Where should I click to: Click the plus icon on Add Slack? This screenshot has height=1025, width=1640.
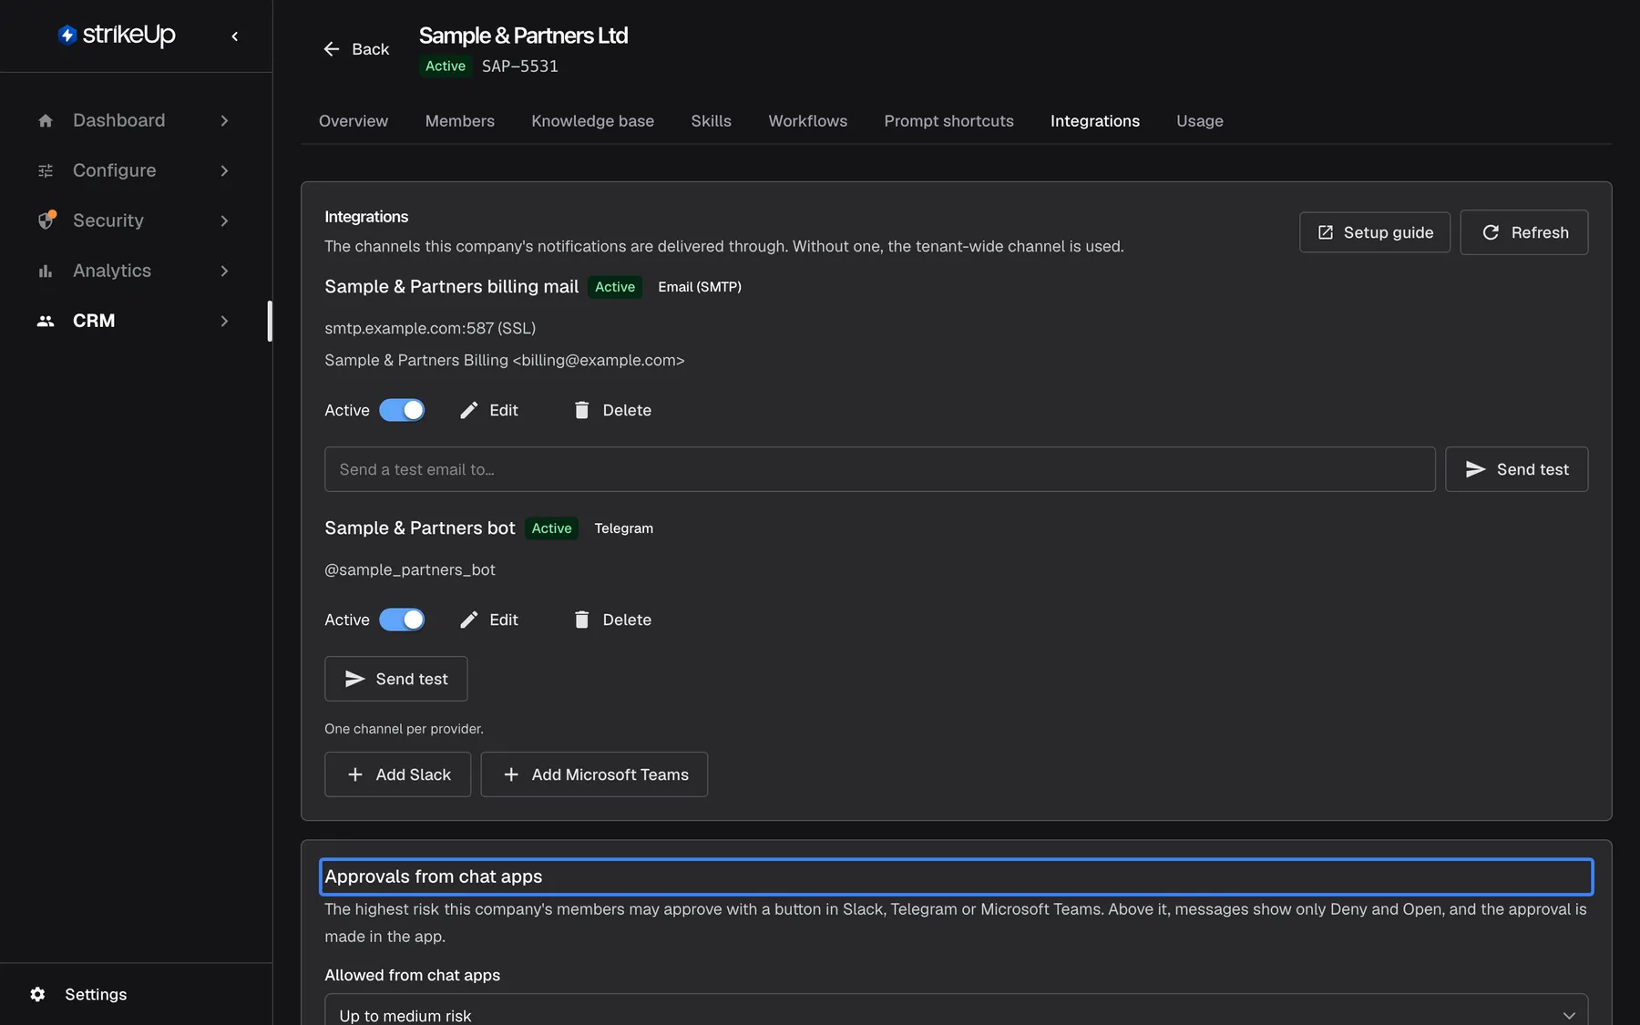click(355, 774)
